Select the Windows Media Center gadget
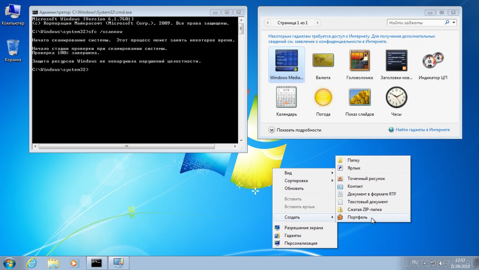The height and width of the screenshot is (270, 479). pos(287,64)
